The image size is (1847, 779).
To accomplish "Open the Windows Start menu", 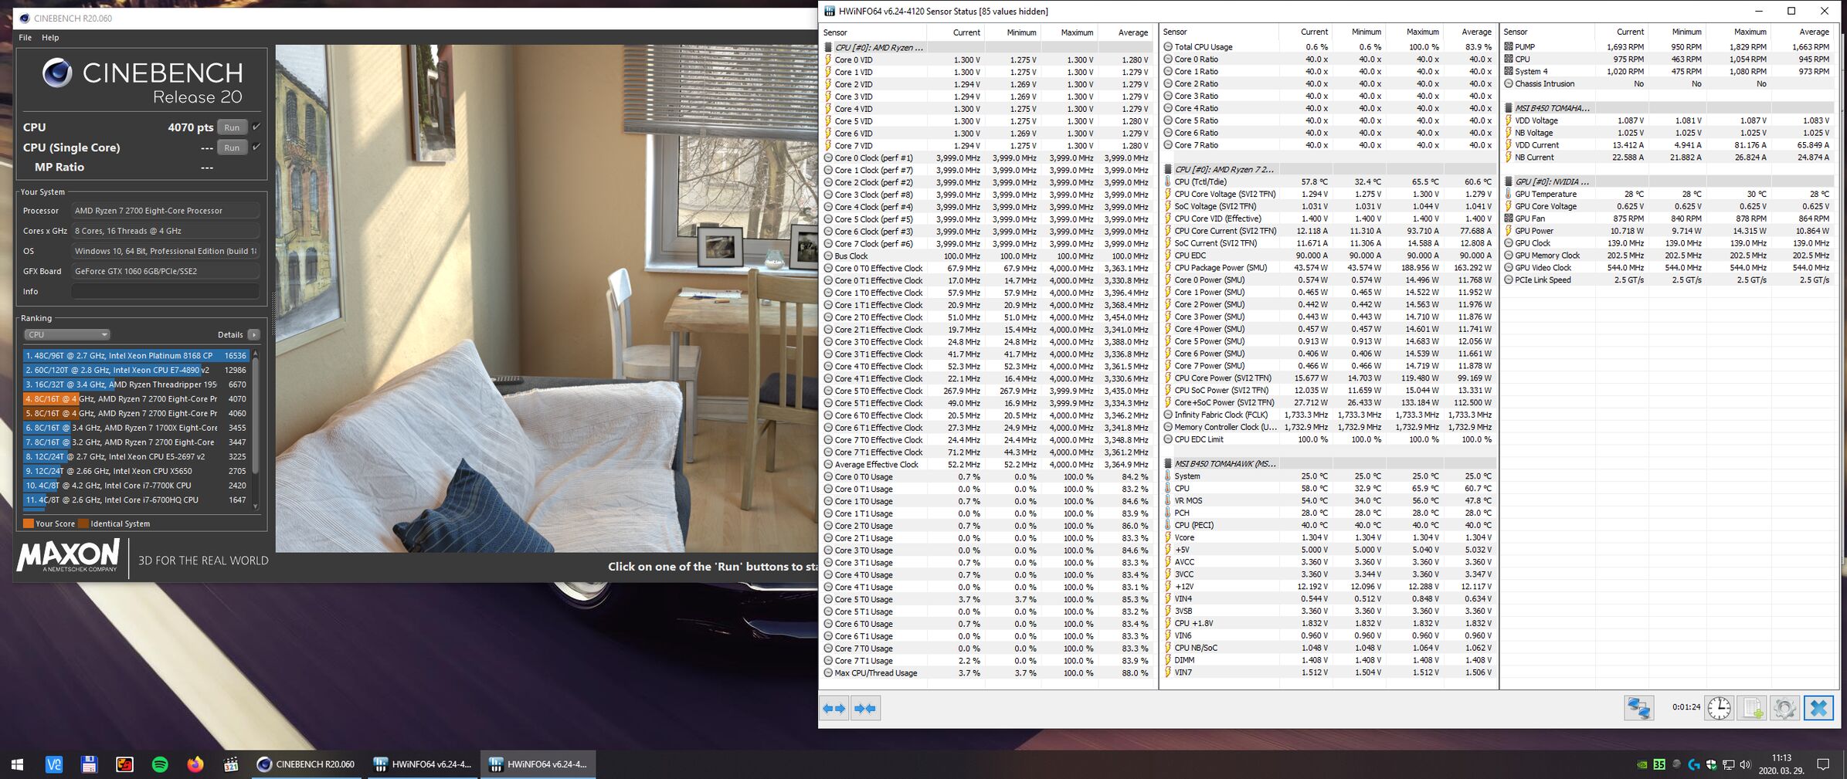I will [17, 764].
